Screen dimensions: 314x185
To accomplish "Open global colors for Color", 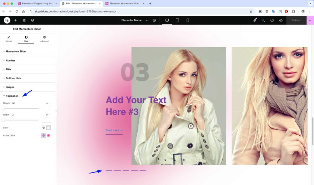I will pyautogui.click(x=44, y=128).
